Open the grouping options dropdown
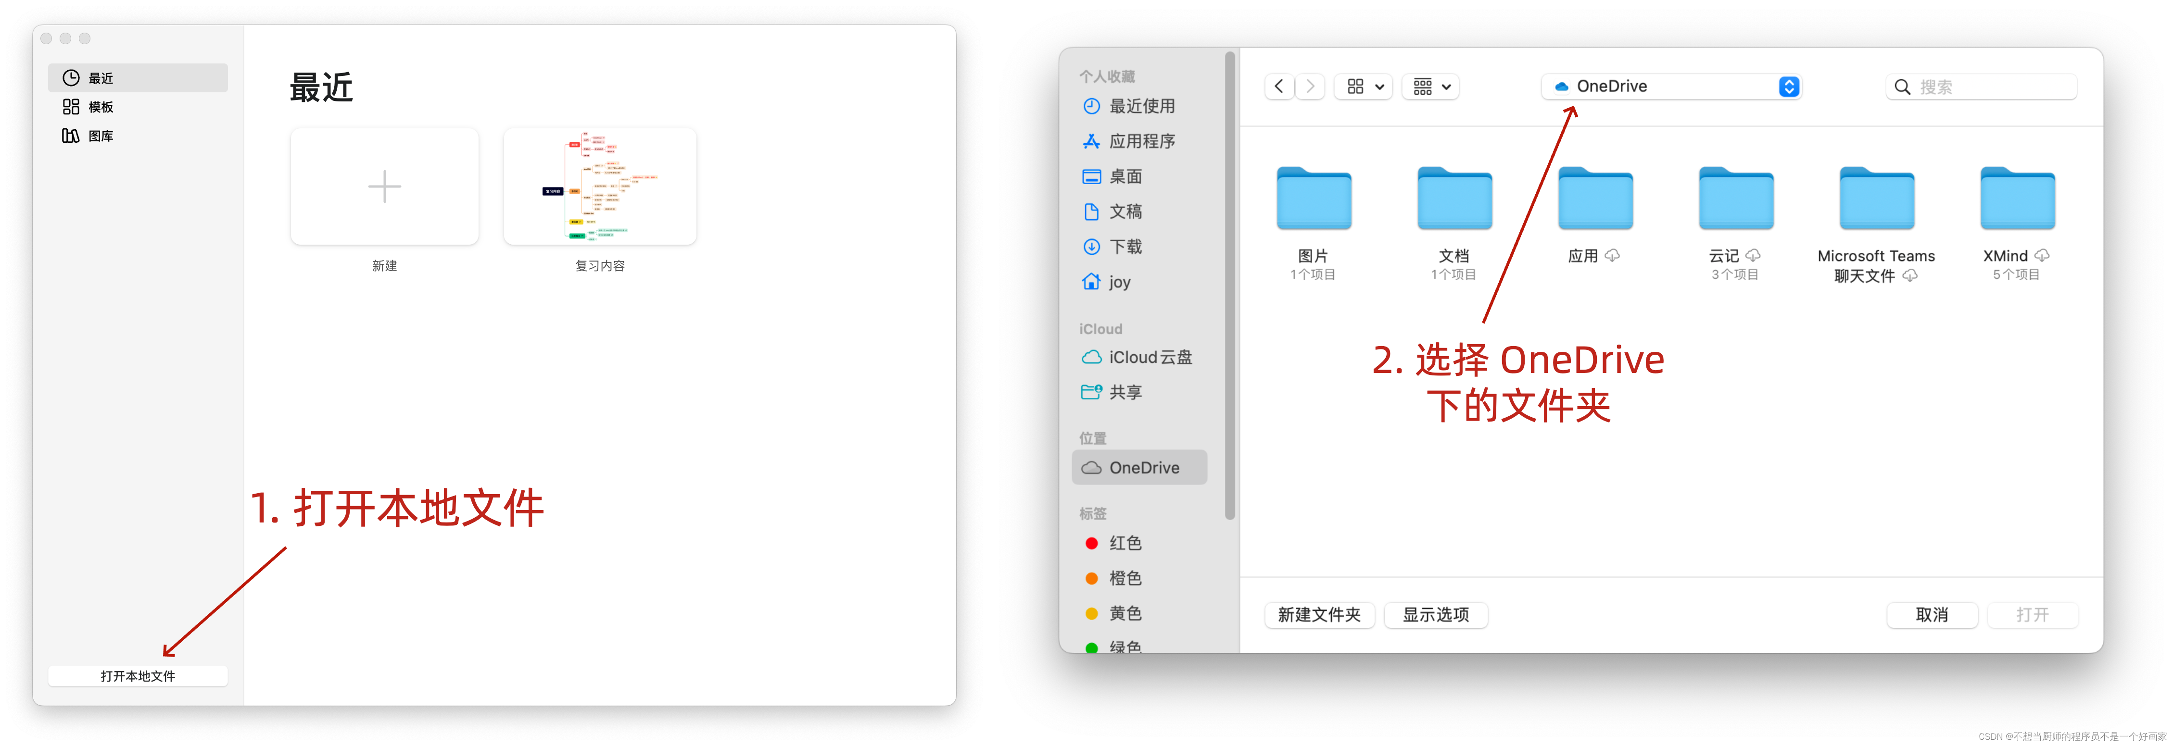2174x746 pixels. coord(1431,86)
